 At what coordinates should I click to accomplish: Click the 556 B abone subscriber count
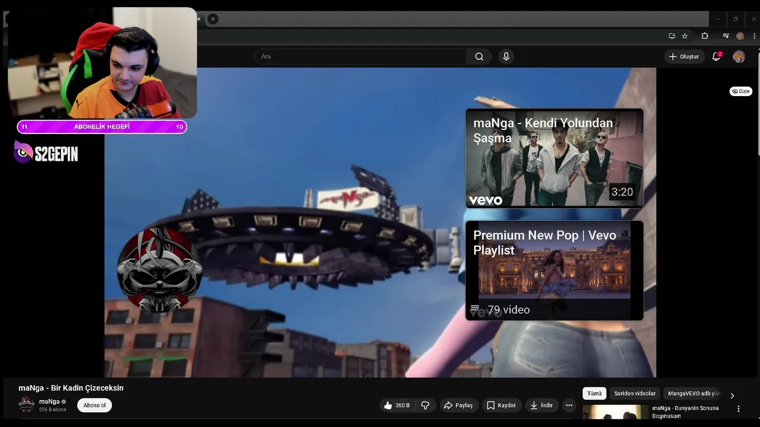coord(53,410)
